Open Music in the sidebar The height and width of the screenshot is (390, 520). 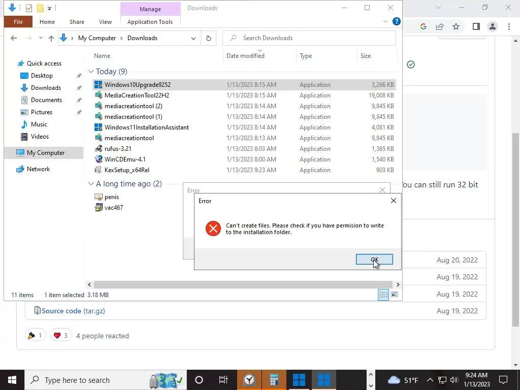[39, 124]
